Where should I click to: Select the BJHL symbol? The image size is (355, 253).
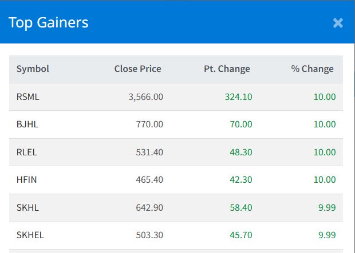pyautogui.click(x=27, y=125)
